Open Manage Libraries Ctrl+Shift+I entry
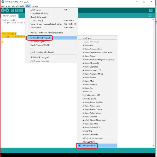Image resolution: width=157 pixels, height=157 pixels. [x=51, y=20]
